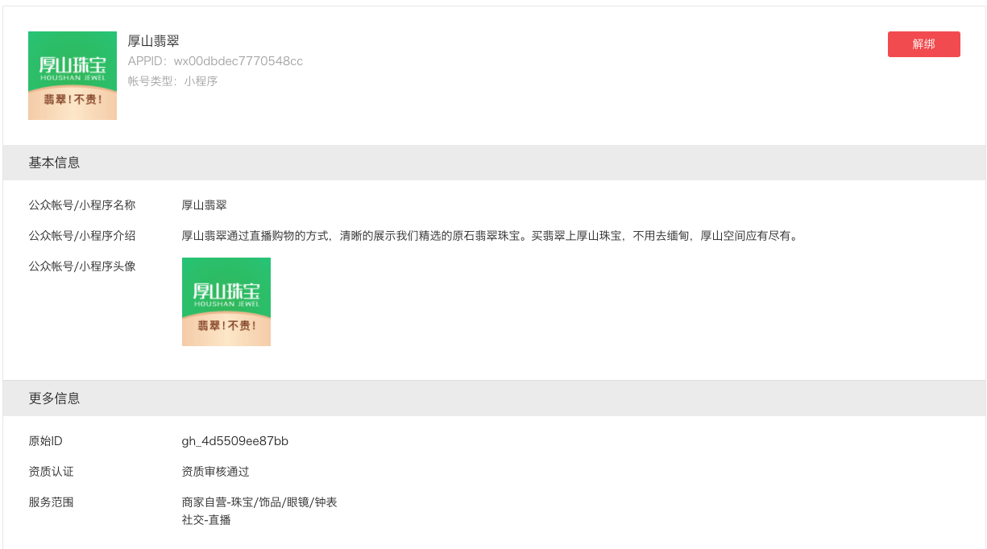Select the APPID wx00dbdec7770548cc text
Screen dimensions: 987x549
tap(215, 61)
